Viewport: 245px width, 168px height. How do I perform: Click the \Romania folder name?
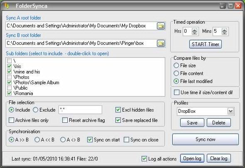pos(23,93)
